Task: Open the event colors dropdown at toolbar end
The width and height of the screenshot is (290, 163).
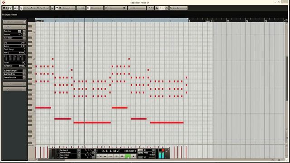Action: coord(179,8)
